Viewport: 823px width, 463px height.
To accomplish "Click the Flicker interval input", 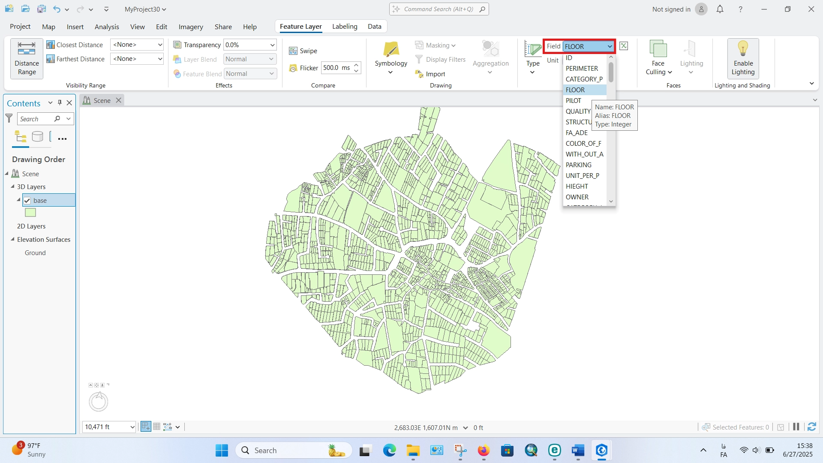I will click(336, 68).
